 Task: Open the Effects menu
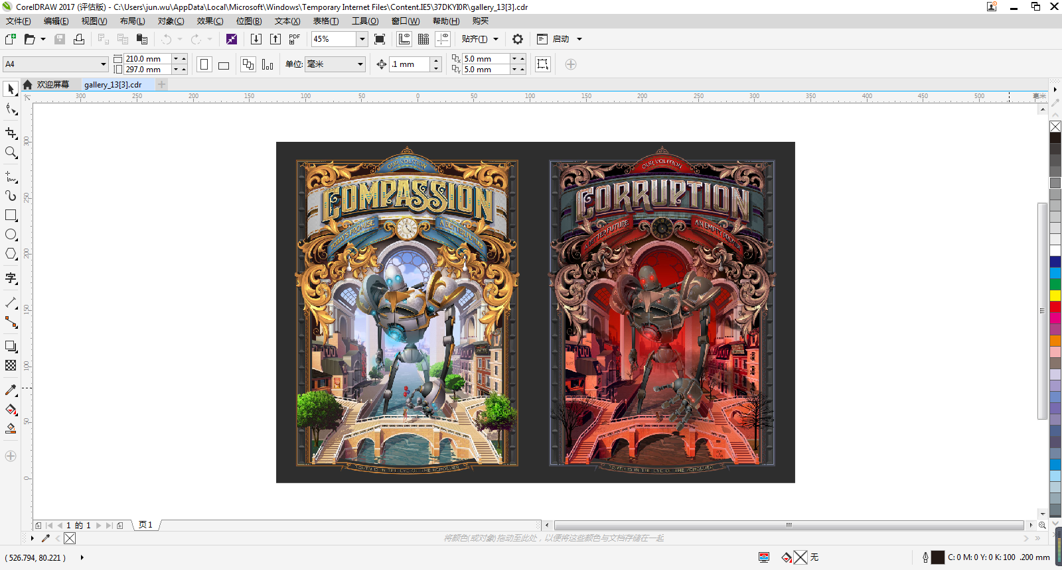pyautogui.click(x=210, y=21)
